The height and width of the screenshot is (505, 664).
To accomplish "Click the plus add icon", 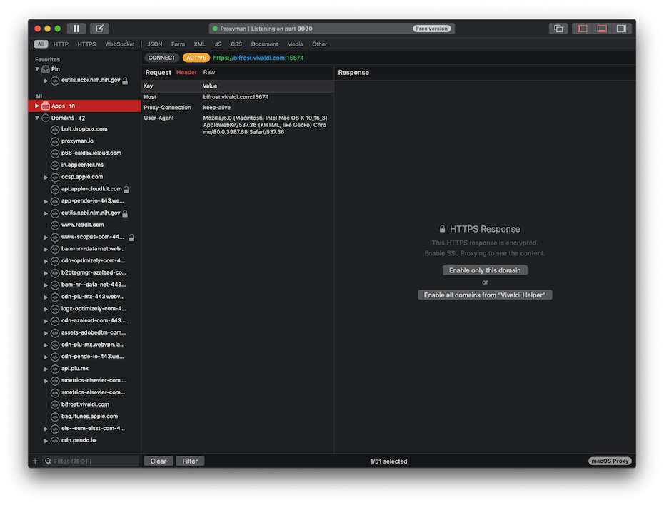I will (x=35, y=461).
